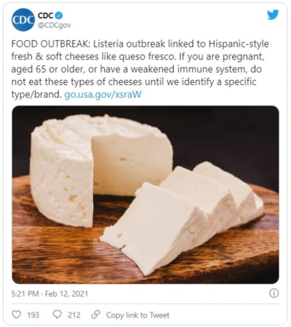
Task: Like the tweet with heart icon
Action: pos(17,315)
